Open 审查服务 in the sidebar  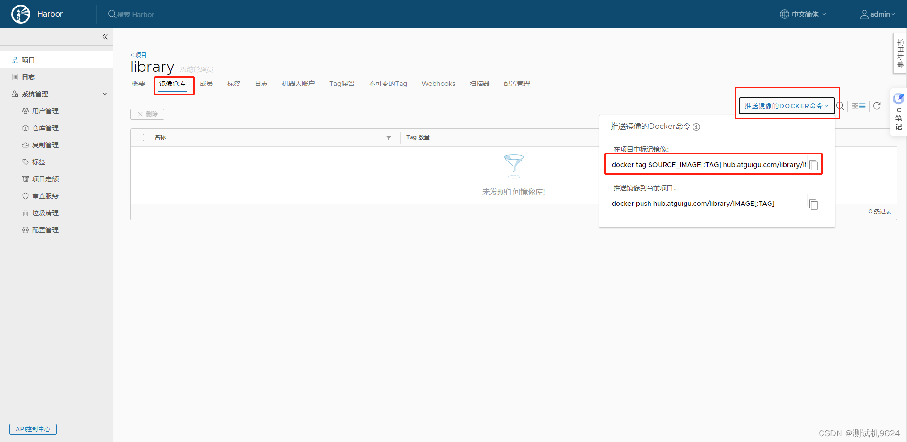click(45, 196)
